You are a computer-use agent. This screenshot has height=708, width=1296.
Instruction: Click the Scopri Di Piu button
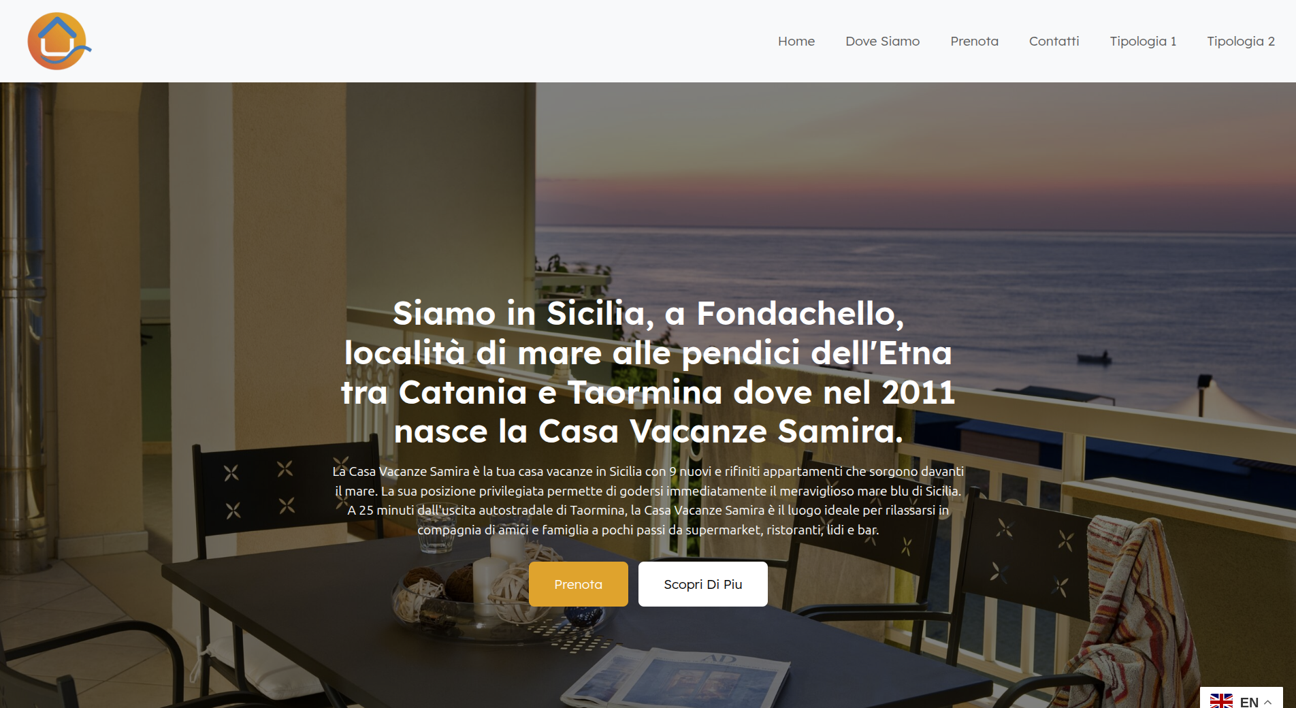[703, 584]
